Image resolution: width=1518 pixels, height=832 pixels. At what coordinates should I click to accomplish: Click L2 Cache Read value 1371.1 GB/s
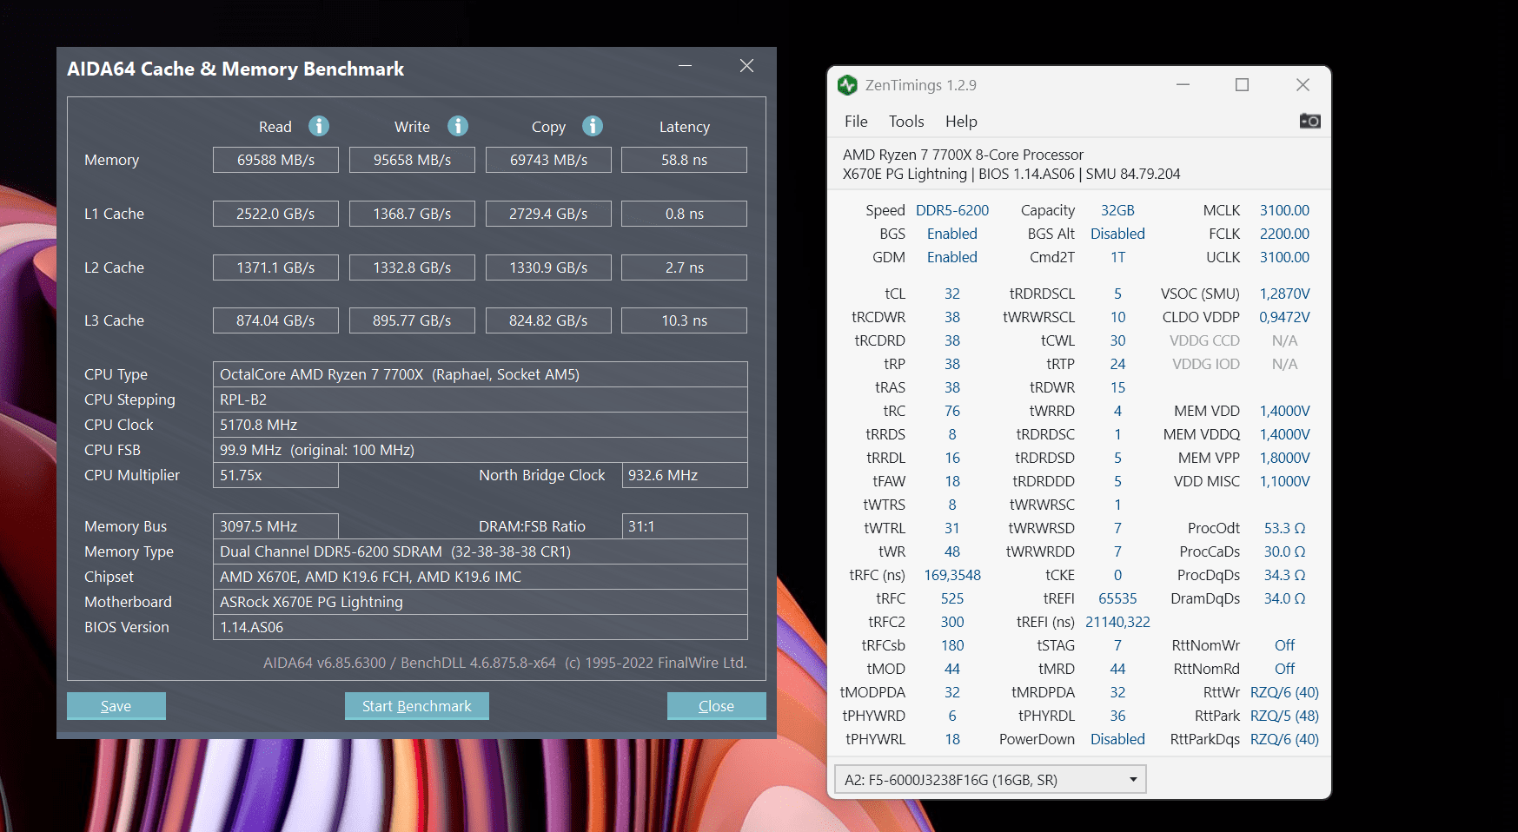(275, 267)
